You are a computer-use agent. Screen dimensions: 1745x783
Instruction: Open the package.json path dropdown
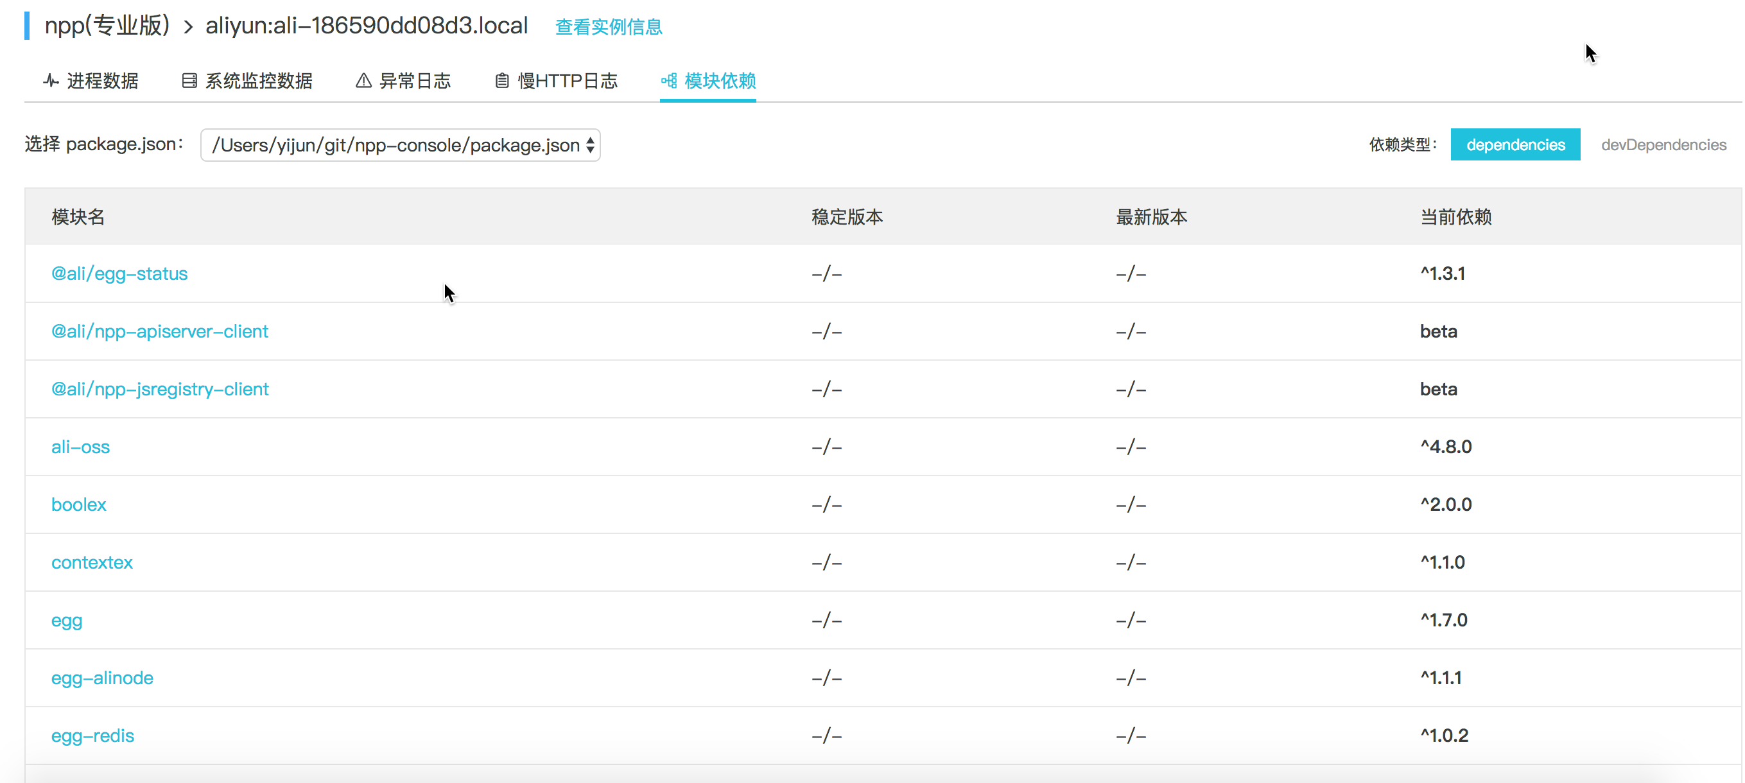tap(395, 145)
